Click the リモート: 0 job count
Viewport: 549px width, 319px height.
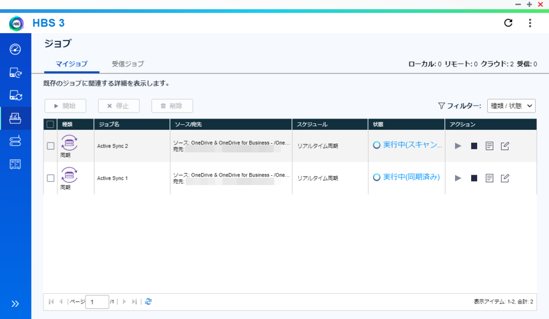point(461,64)
